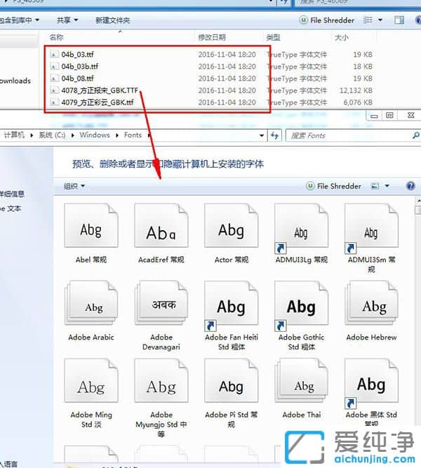
Task: Change view icon in upper folder window
Action: (368, 20)
